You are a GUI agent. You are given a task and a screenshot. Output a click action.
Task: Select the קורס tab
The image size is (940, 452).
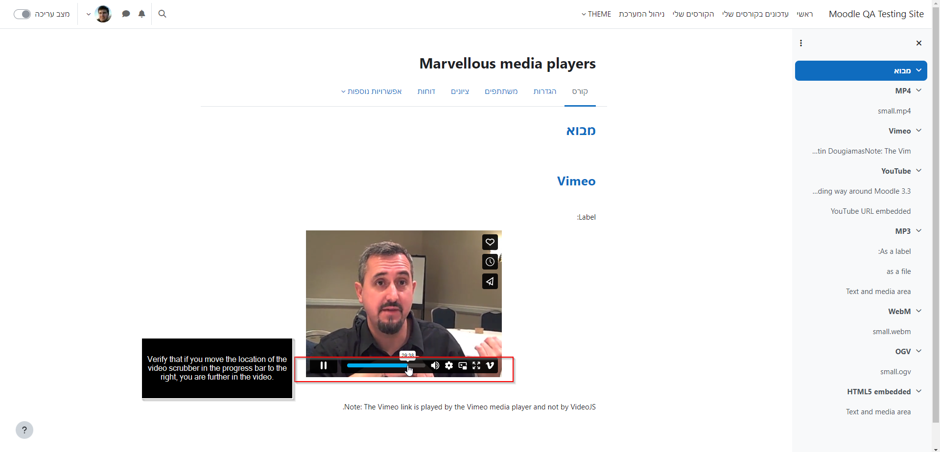click(580, 91)
